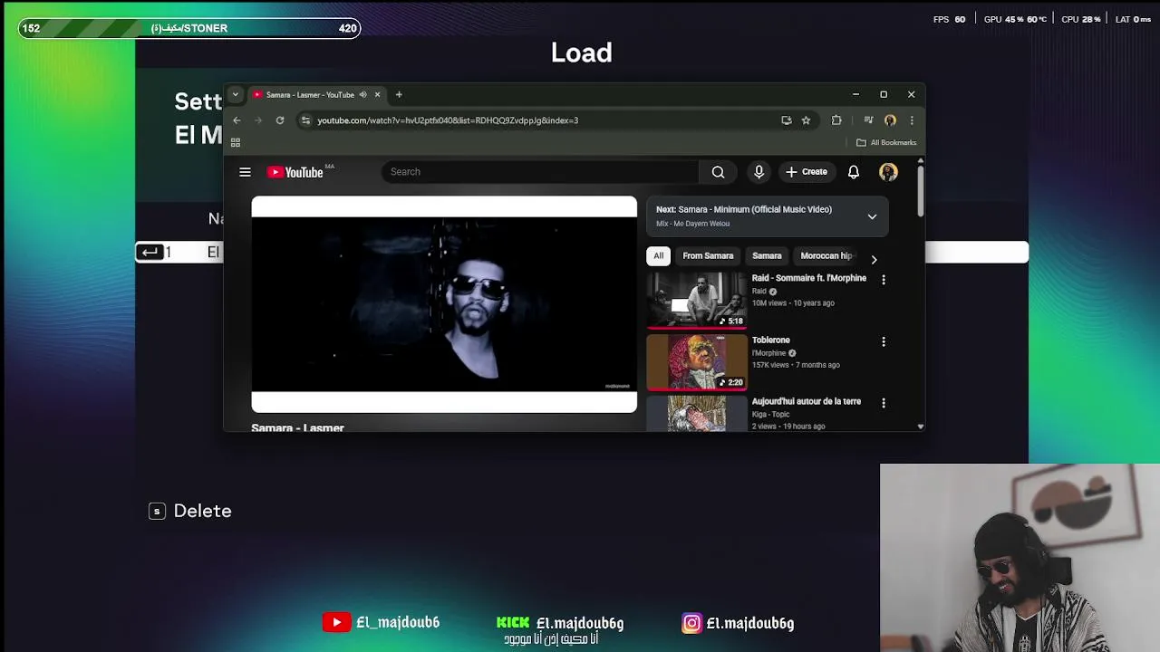Click the Chrome address bar URL
The height and width of the screenshot is (652, 1160).
click(448, 120)
